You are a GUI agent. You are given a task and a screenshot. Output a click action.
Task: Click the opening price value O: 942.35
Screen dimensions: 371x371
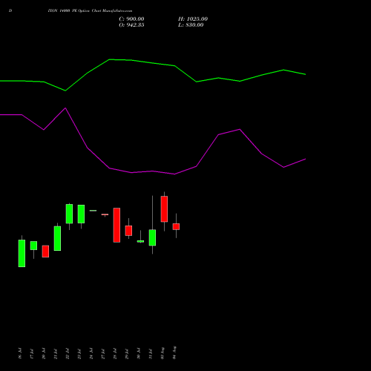[131, 25]
